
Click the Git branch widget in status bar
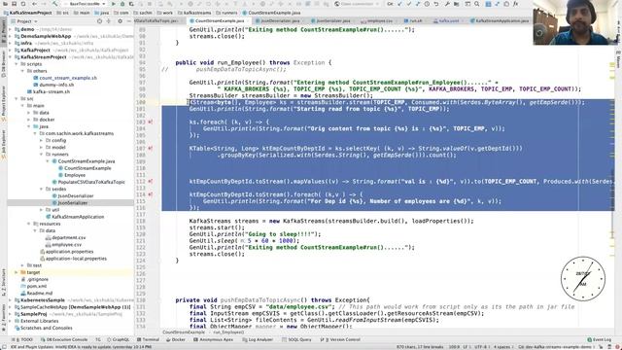click(x=555, y=347)
